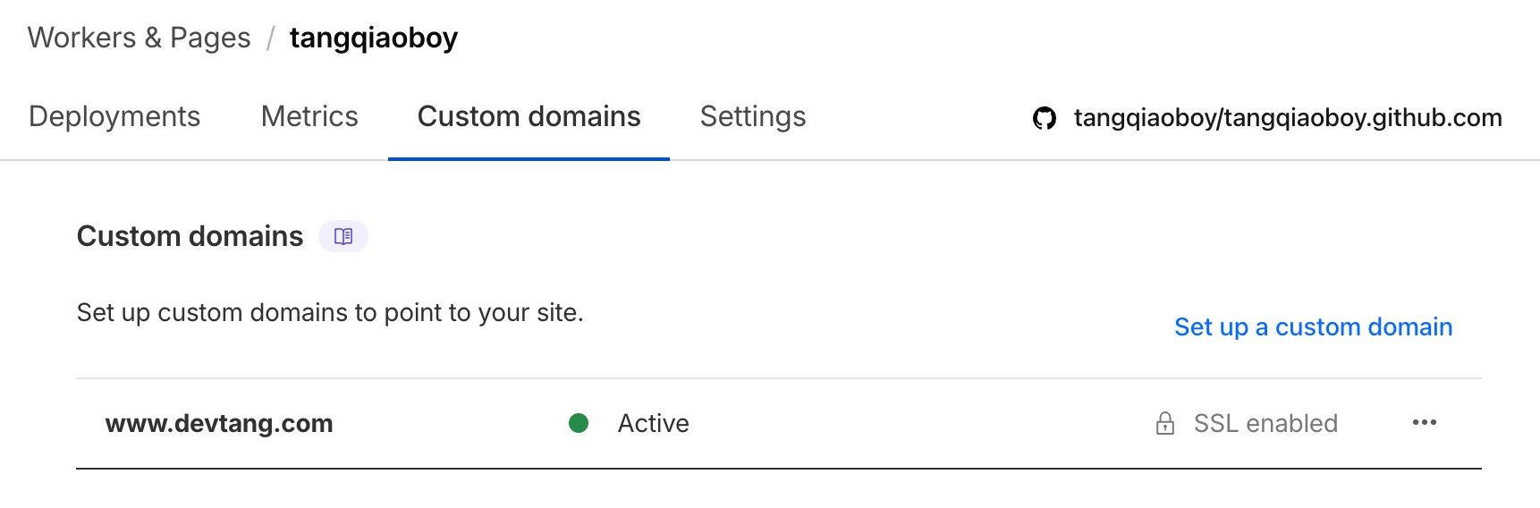Click the GitHub logo icon
Viewport: 1540px width, 508px height.
[1045, 118]
